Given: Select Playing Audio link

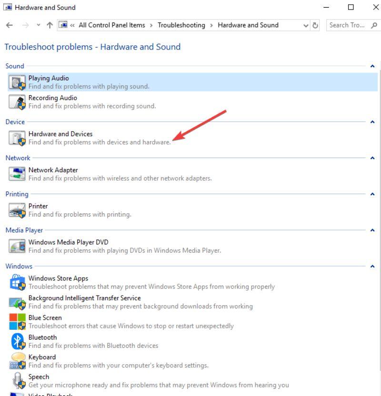Looking at the screenshot, I should pyautogui.click(x=49, y=78).
